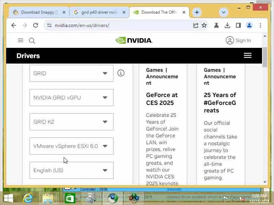
Task: Click the network icon in system tray
Action: [x=234, y=198]
